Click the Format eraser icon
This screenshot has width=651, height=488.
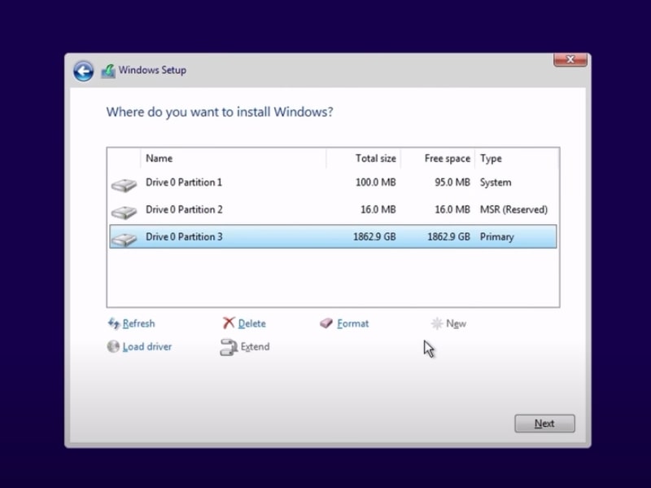click(326, 323)
